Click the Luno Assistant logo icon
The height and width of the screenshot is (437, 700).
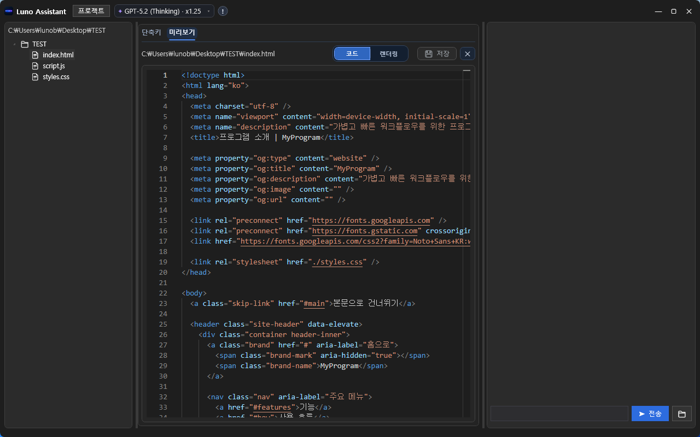tap(9, 11)
